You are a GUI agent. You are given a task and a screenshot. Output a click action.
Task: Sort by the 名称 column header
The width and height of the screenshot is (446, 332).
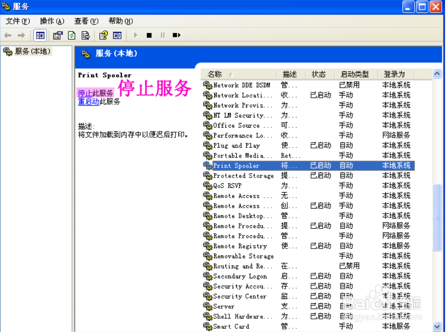click(x=239, y=74)
